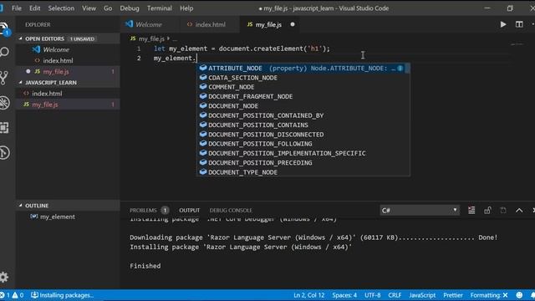
Task: Open the Debug menu
Action: coord(130,8)
